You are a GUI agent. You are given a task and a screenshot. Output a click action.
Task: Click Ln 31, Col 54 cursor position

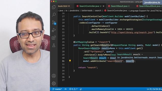pos(152,89)
